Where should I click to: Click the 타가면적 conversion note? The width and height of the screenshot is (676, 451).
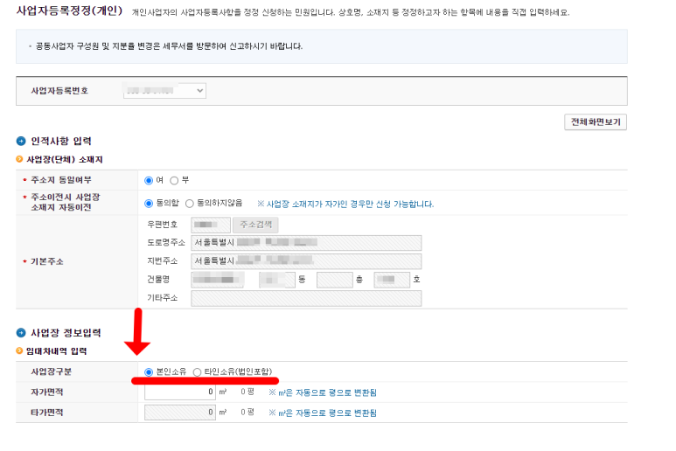(323, 413)
